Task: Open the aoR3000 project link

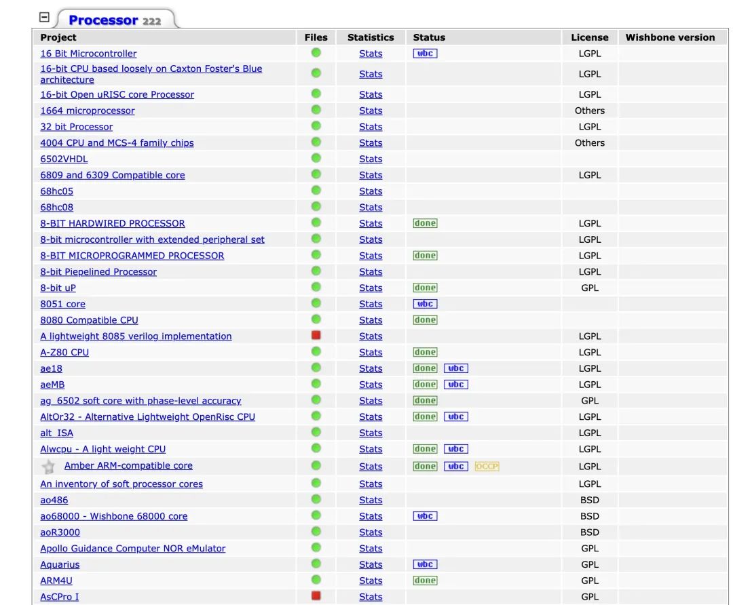Action: (60, 532)
